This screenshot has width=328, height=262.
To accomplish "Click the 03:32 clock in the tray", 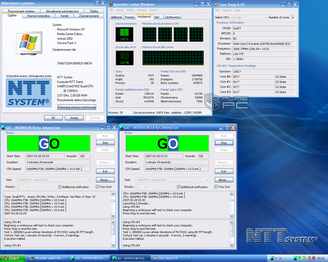I will [321, 258].
